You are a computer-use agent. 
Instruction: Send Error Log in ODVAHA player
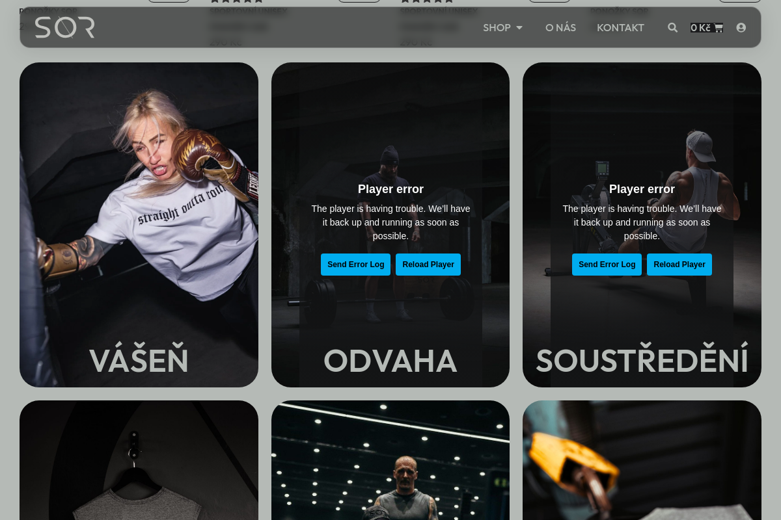click(x=355, y=265)
